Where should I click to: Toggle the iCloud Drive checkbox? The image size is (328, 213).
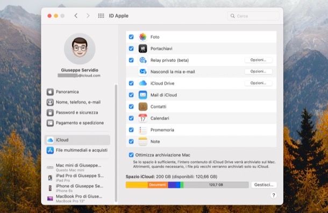click(x=131, y=83)
